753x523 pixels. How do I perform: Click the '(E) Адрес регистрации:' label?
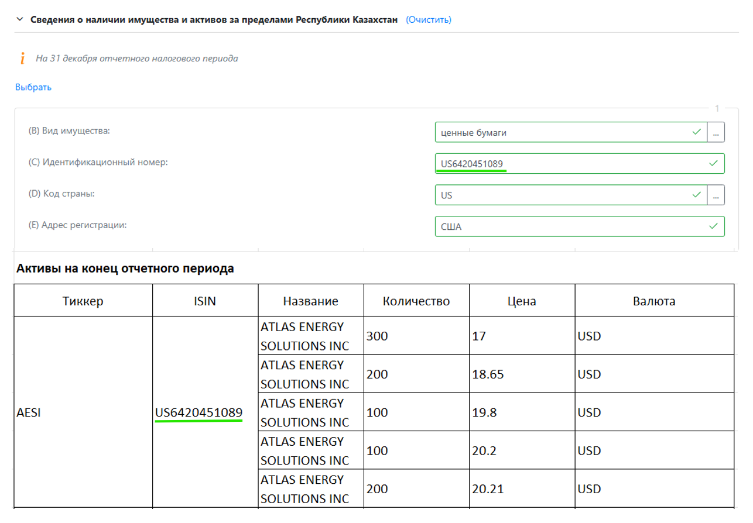click(77, 225)
